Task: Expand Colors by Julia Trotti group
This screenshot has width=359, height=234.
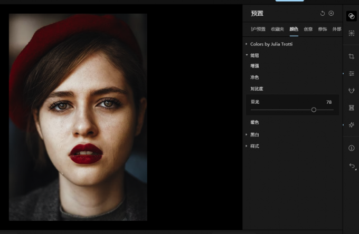Action: (x=271, y=44)
